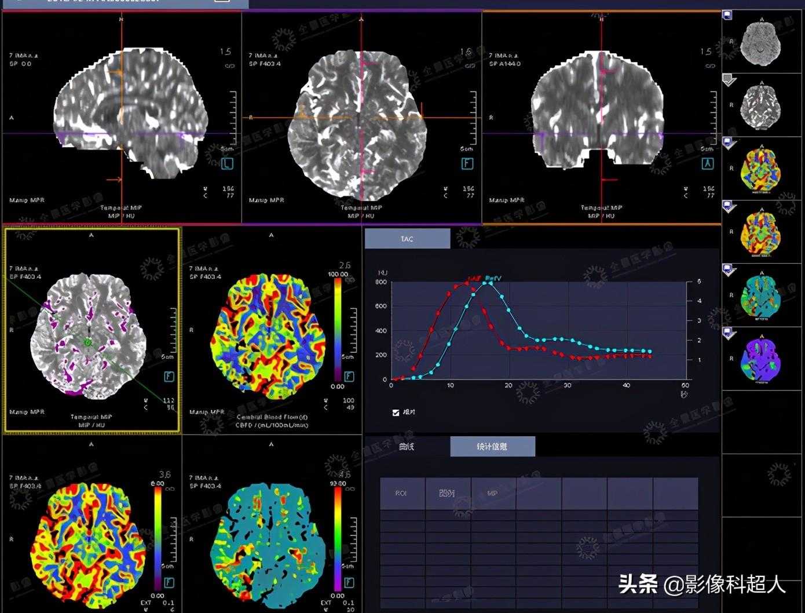The image size is (805, 613).
Task: Click the top axial grayscale brain image
Action: click(357, 124)
